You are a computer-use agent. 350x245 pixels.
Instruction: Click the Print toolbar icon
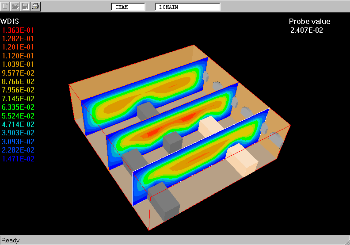point(35,6)
